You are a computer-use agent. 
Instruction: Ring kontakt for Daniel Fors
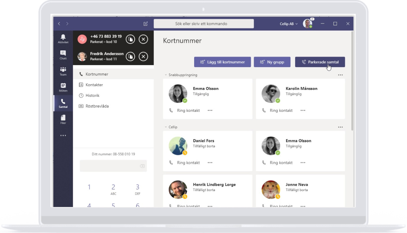tap(184, 162)
